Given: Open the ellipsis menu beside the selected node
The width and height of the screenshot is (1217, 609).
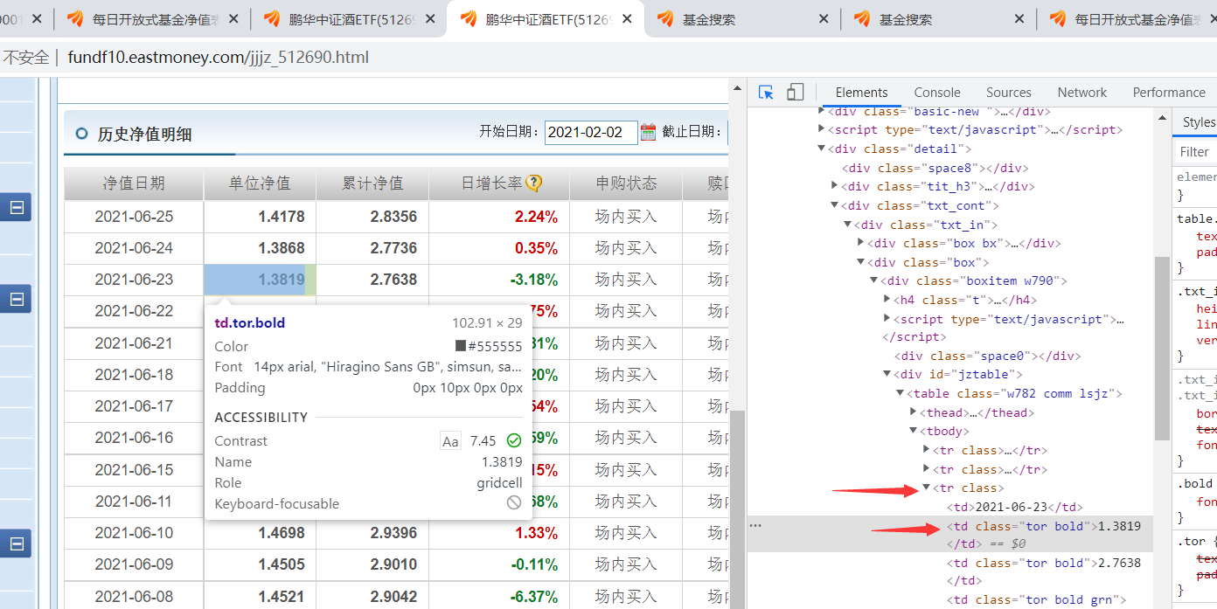Looking at the screenshot, I should click(756, 526).
